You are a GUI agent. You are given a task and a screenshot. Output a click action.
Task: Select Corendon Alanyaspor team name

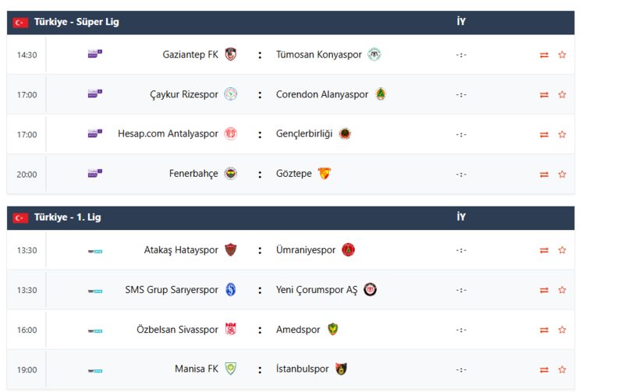pos(322,94)
